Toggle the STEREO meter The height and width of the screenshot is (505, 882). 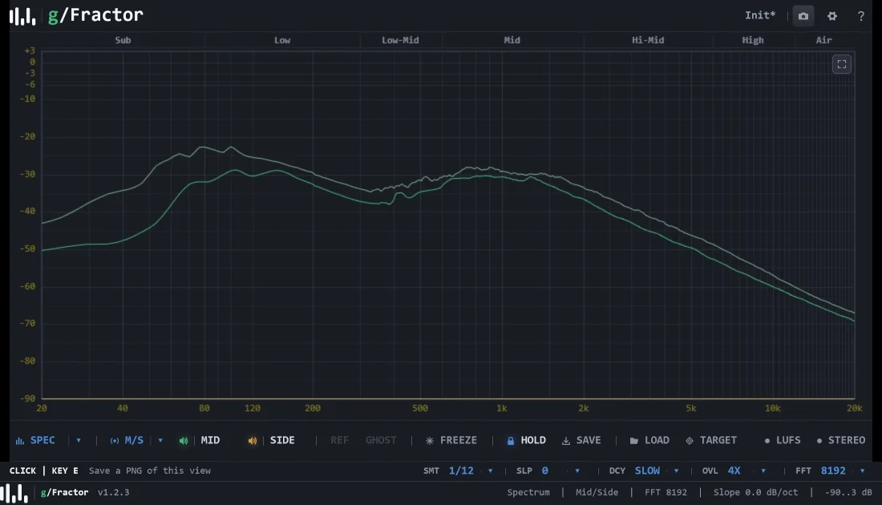(841, 440)
